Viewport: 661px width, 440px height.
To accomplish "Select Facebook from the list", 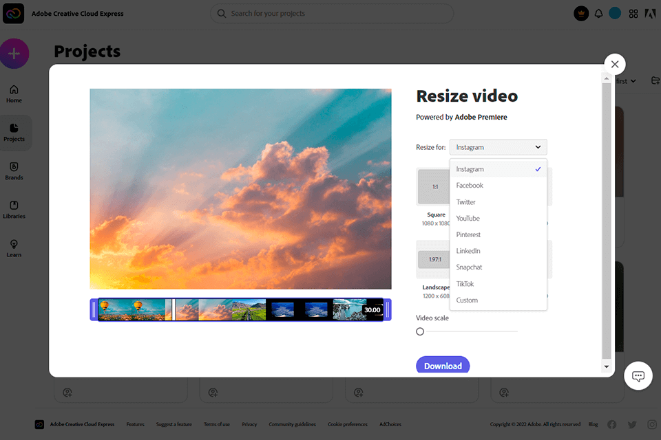I will pyautogui.click(x=499, y=185).
